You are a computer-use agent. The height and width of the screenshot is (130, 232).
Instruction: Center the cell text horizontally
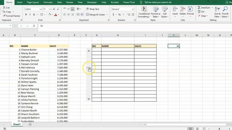click(x=69, y=14)
